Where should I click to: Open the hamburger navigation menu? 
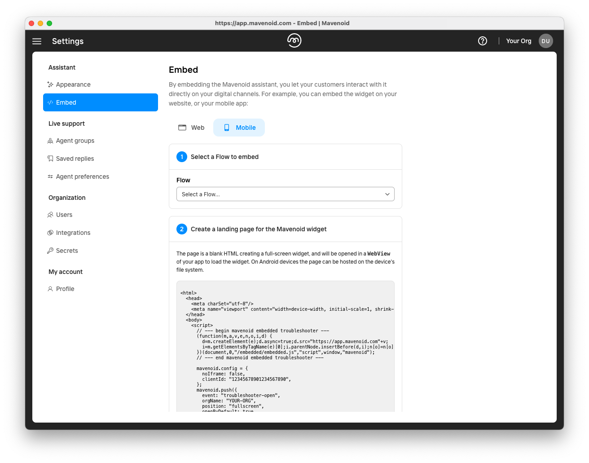37,41
